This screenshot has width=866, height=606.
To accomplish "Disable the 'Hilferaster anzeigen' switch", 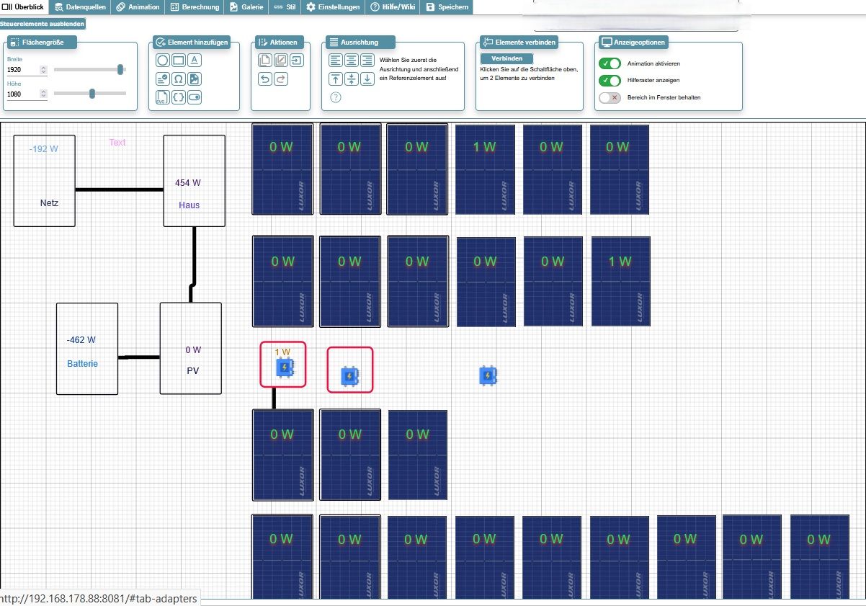I will [610, 80].
